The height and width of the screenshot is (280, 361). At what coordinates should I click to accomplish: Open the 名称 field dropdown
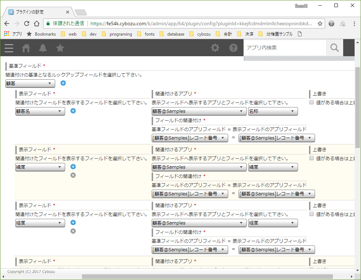click(x=273, y=111)
